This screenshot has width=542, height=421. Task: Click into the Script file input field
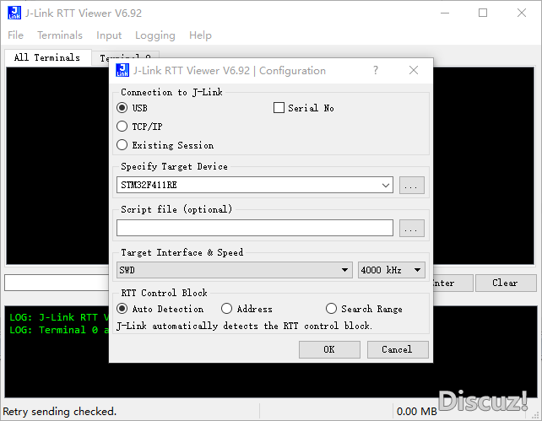(x=255, y=228)
